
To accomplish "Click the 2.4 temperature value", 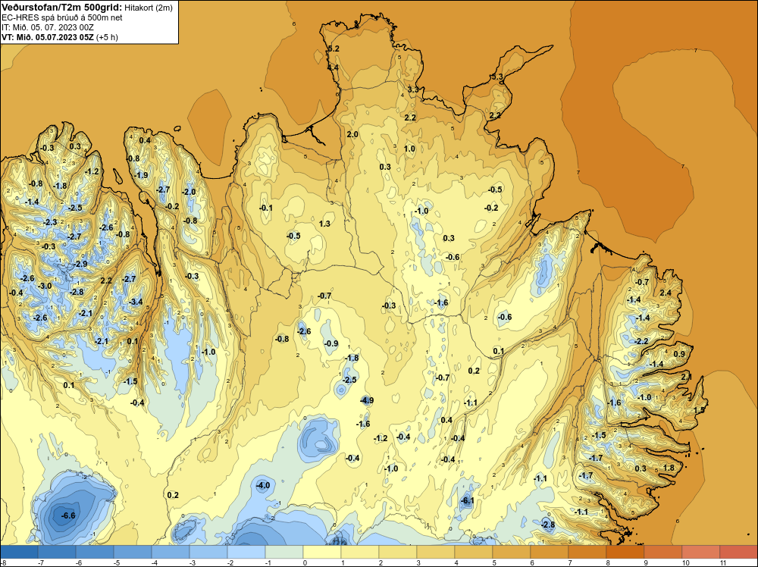I will 666,293.
